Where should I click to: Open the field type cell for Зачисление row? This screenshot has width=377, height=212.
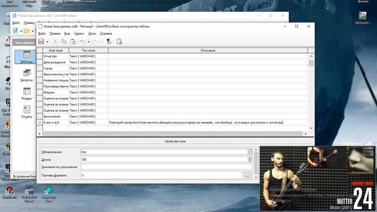(x=88, y=117)
